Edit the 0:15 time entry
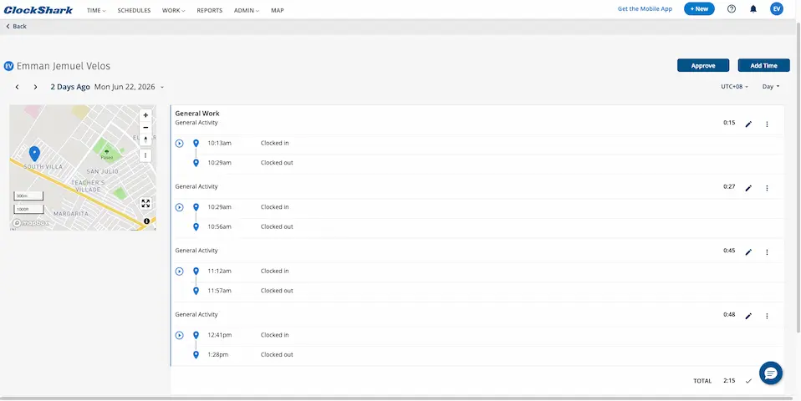 pos(748,124)
